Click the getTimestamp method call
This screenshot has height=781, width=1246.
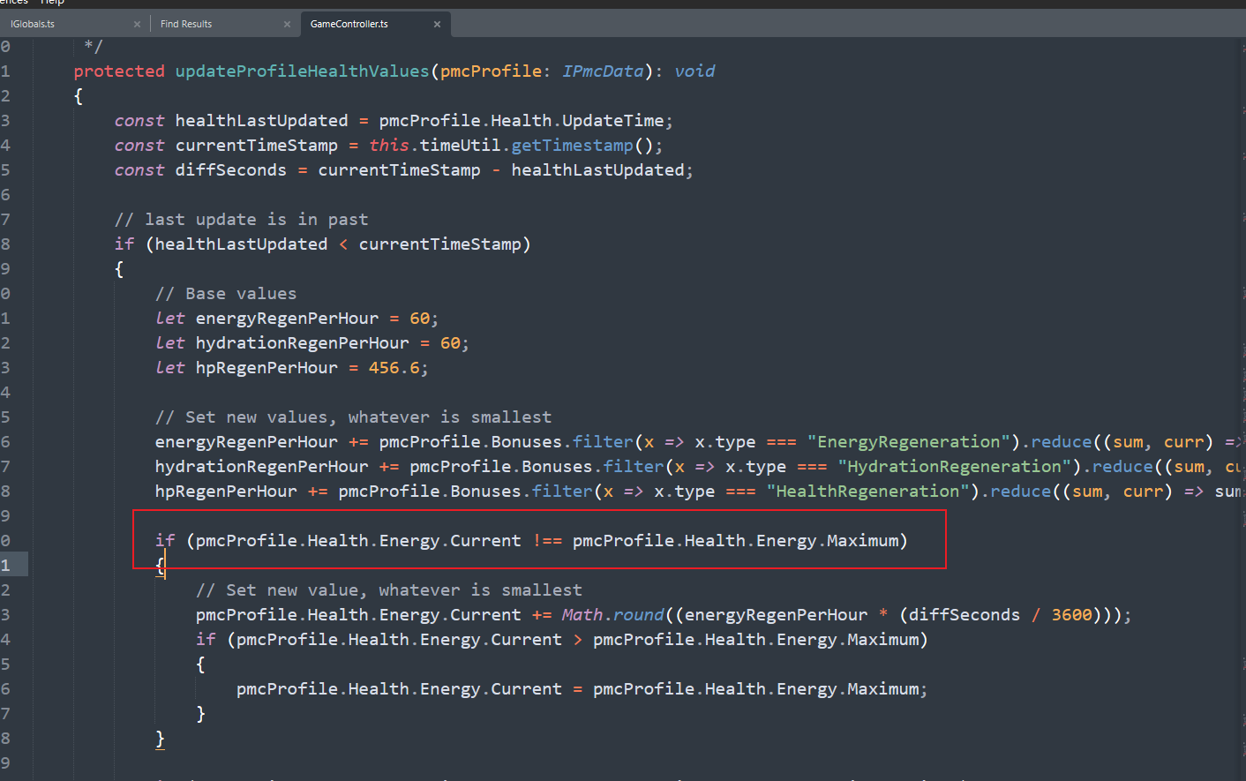tap(572, 146)
